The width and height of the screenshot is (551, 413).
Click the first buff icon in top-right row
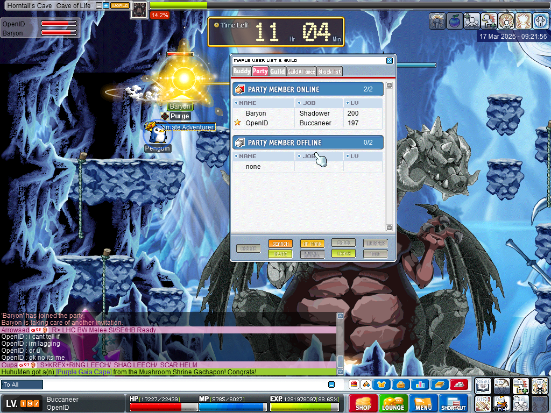click(x=437, y=21)
